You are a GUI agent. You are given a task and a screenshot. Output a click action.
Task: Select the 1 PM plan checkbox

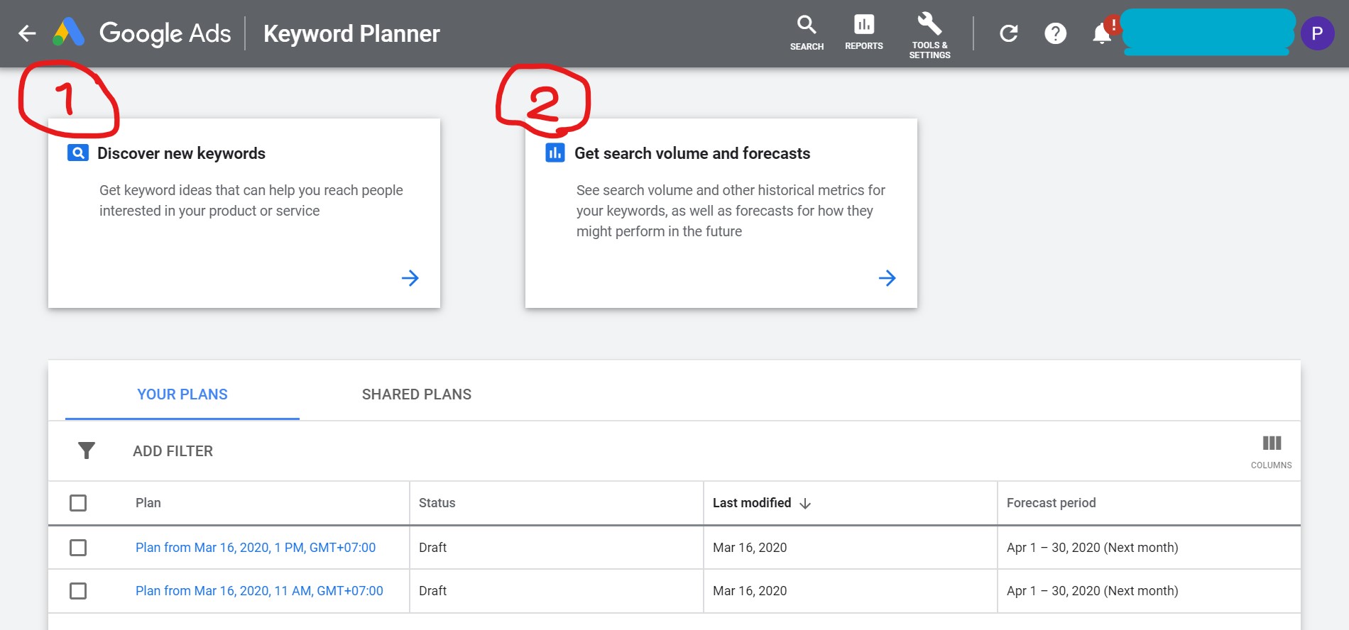(78, 548)
